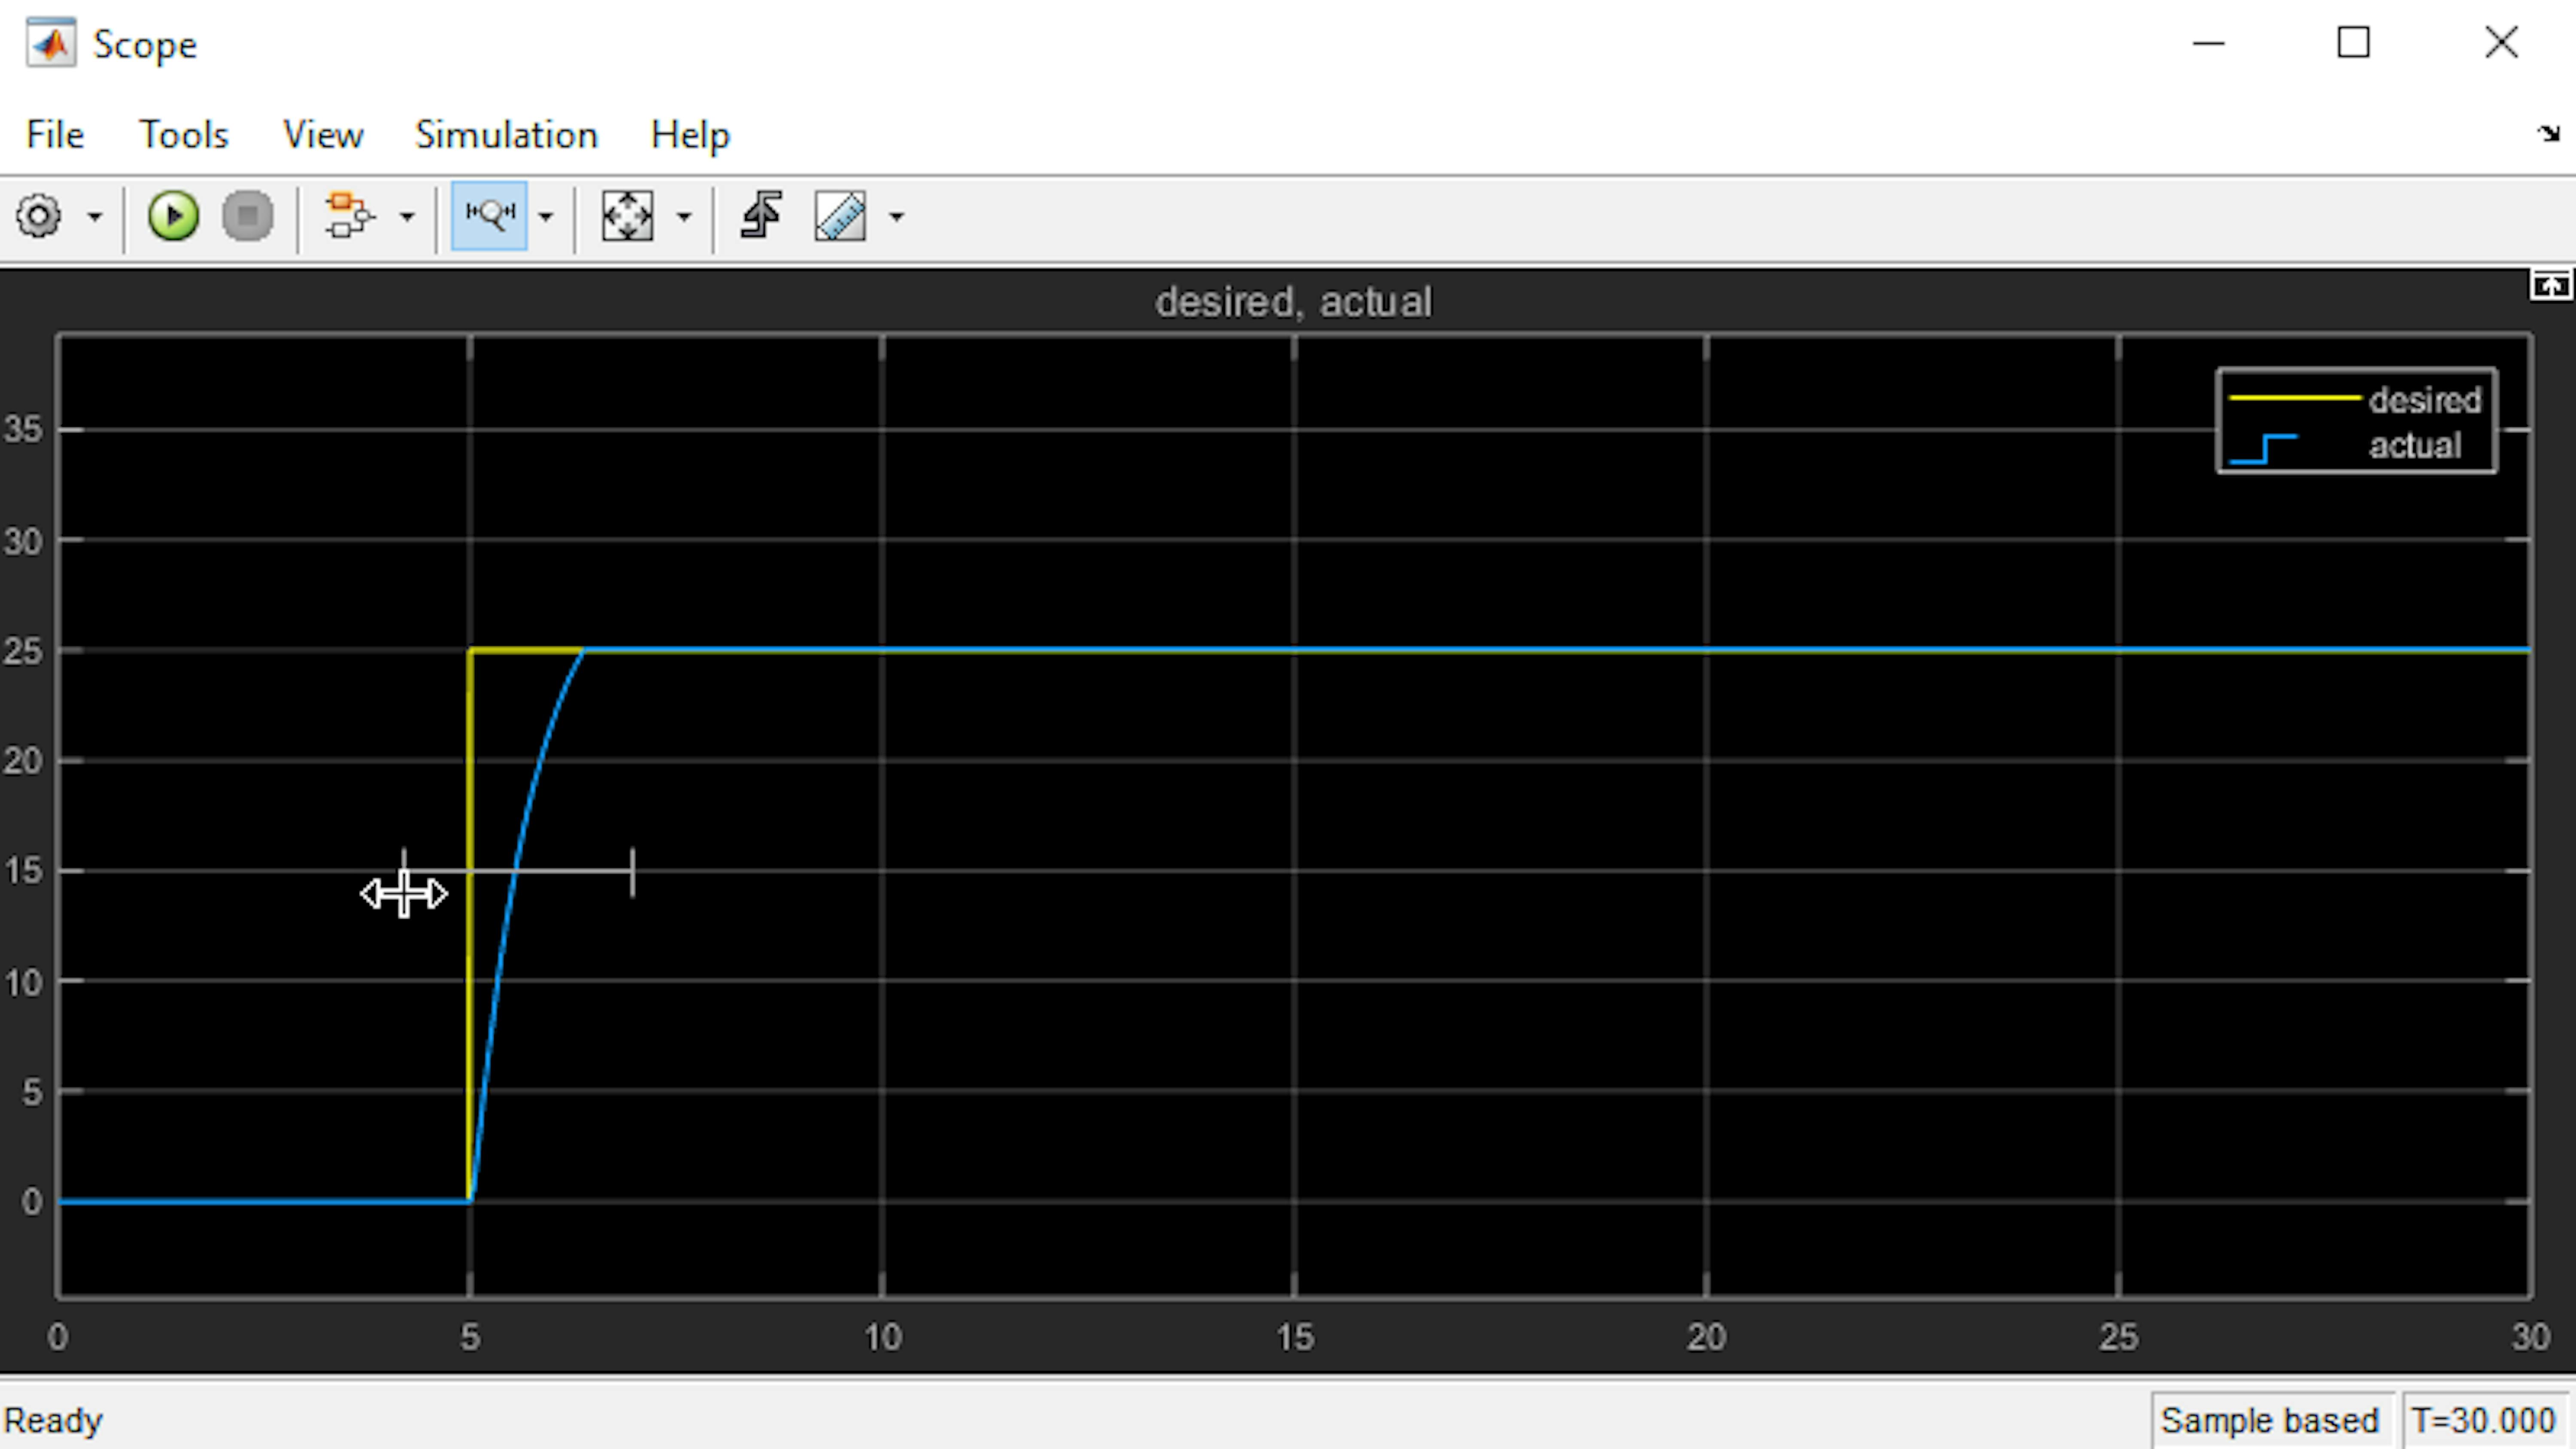This screenshot has width=2576, height=1449.
Task: Expand the Measurements dropdown arrow
Action: (x=896, y=216)
